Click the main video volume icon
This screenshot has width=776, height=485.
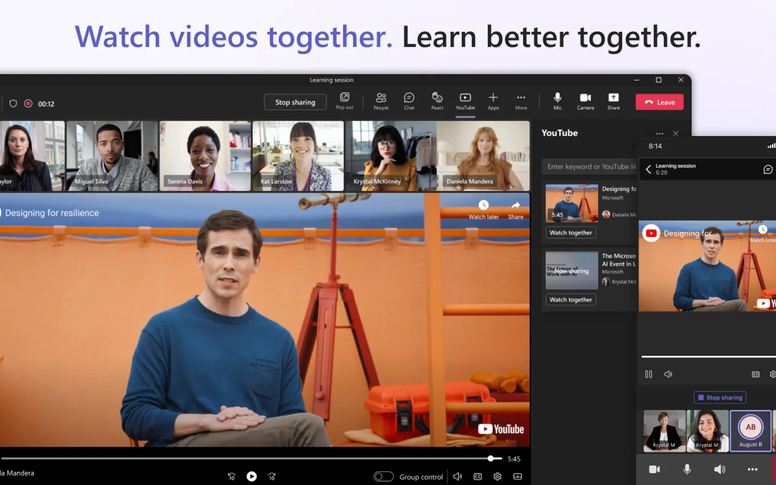(x=457, y=477)
